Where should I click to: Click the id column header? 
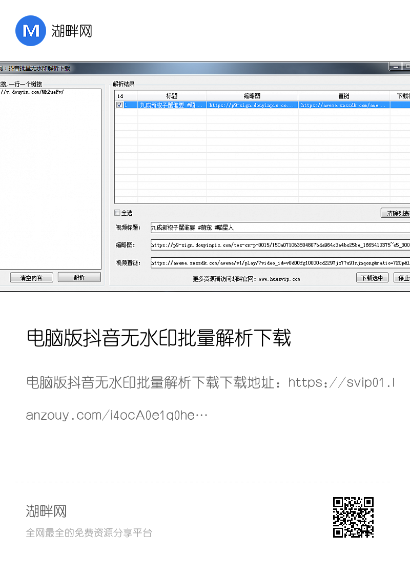pos(126,96)
